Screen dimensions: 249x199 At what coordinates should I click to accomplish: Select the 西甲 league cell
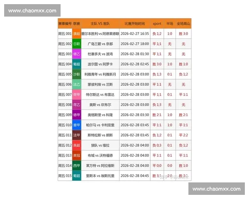click(x=76, y=166)
